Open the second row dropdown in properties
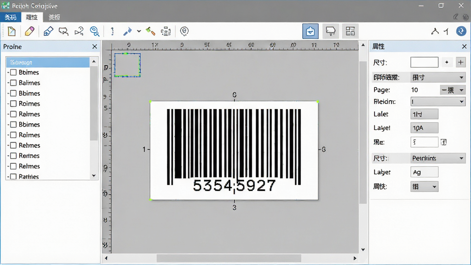The height and width of the screenshot is (265, 471). click(x=438, y=77)
